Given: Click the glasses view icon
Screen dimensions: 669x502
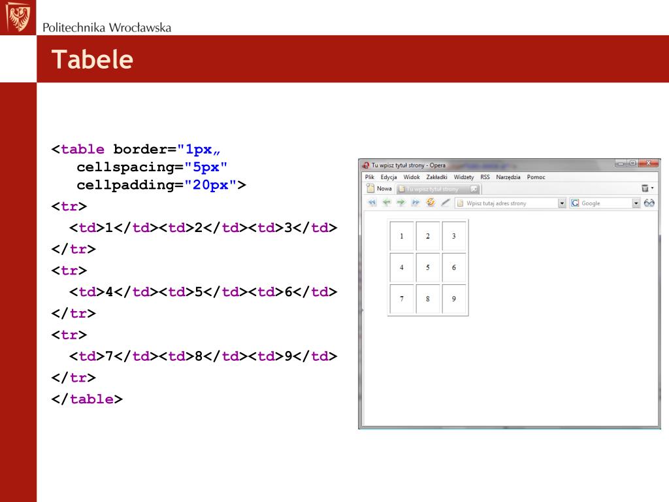Looking at the screenshot, I should (649, 203).
